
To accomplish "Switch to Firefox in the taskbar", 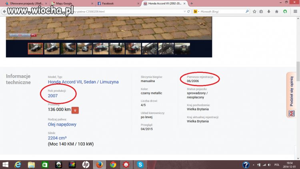I will [x=99, y=165].
